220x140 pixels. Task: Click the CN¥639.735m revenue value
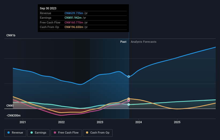point(74,13)
